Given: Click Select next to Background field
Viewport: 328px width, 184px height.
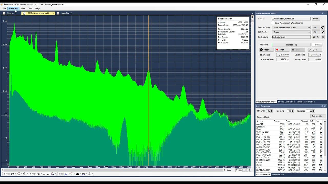Looking at the screenshot, I should [x=315, y=37].
